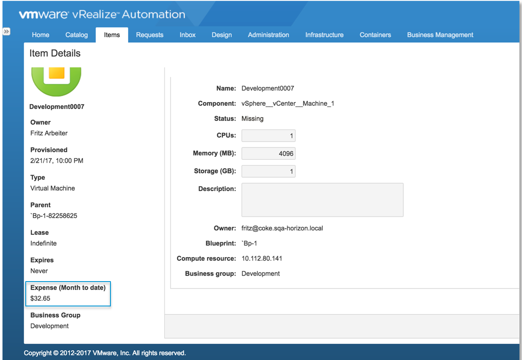Screen dimensions: 522x360
Task: Select the CPUs input field
Action: pyautogui.click(x=268, y=135)
